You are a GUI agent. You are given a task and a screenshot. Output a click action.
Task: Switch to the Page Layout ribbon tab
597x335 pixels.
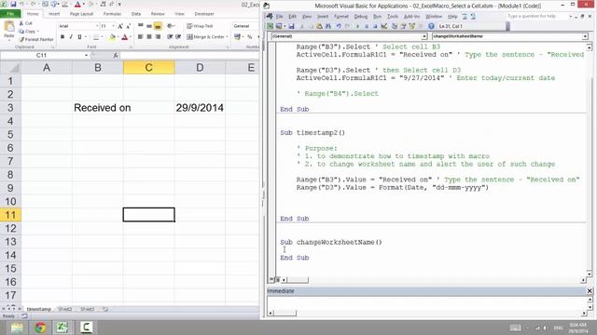81,14
